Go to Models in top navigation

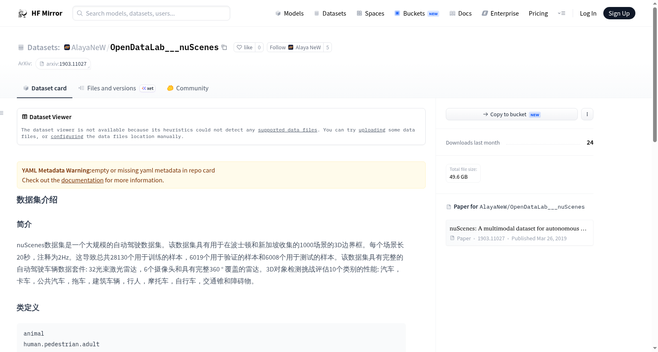290,14
